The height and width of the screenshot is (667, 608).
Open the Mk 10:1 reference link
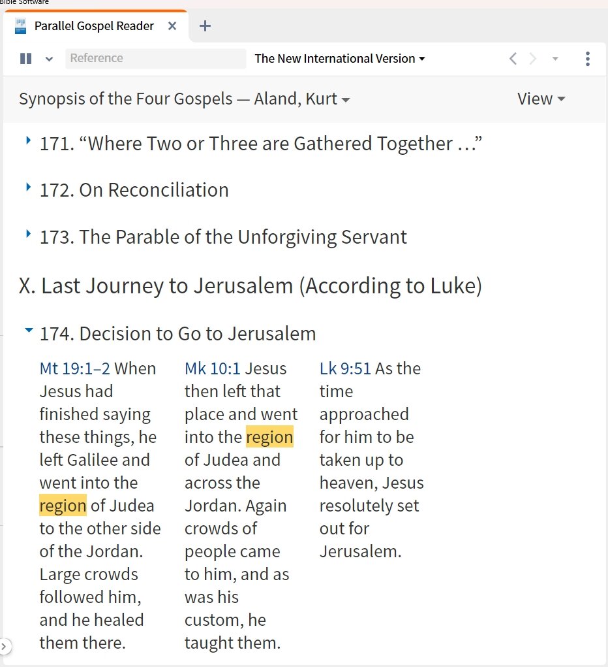tap(213, 368)
